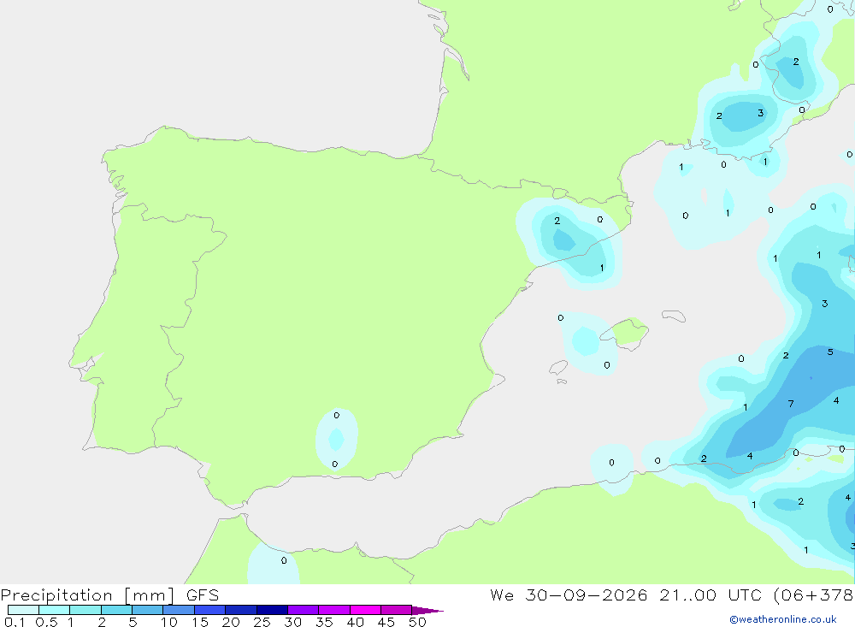Pick the 2–5 mm legend color swatch

[116, 610]
